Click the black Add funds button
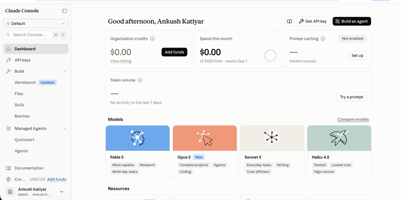Viewport: 401px width, 200px height. coord(175,52)
